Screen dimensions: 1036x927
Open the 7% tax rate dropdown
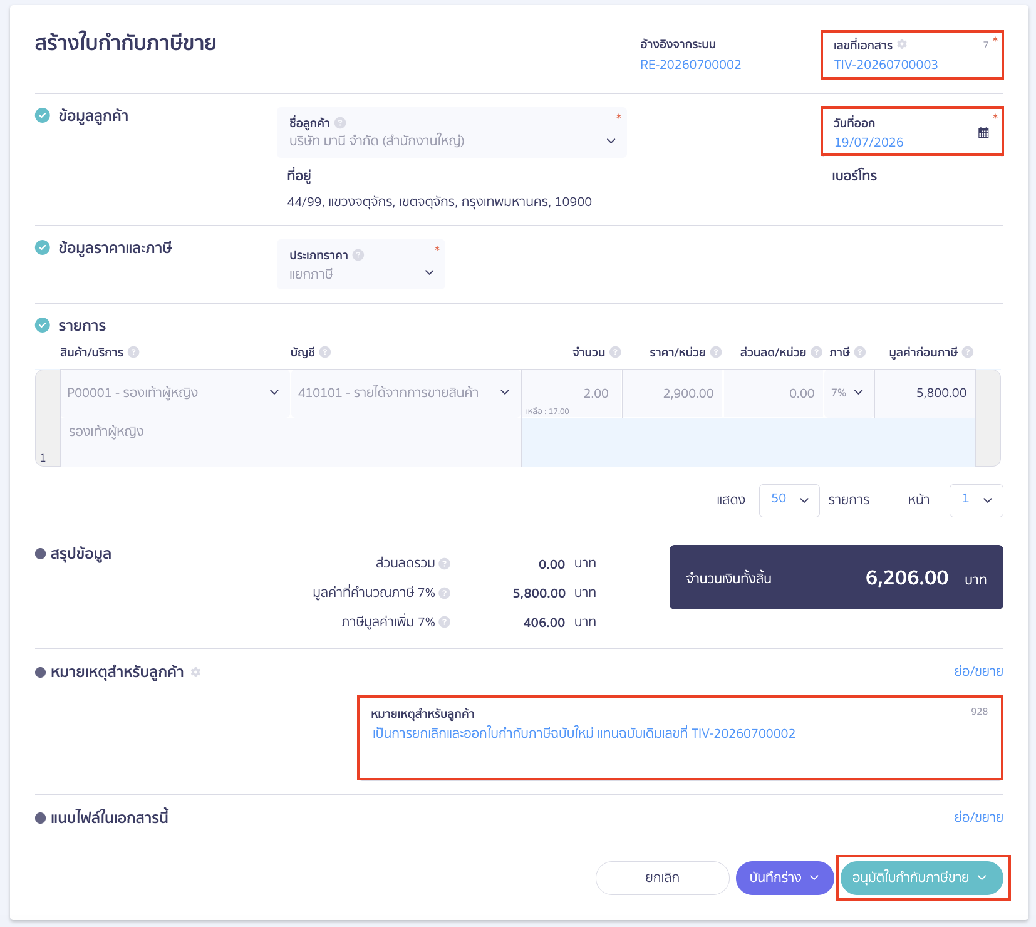click(x=849, y=393)
